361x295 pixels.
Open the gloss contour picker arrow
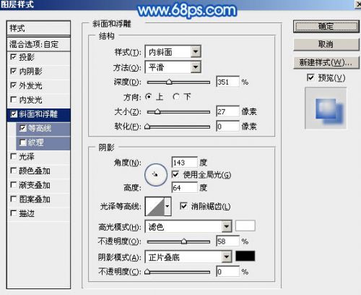(168, 206)
